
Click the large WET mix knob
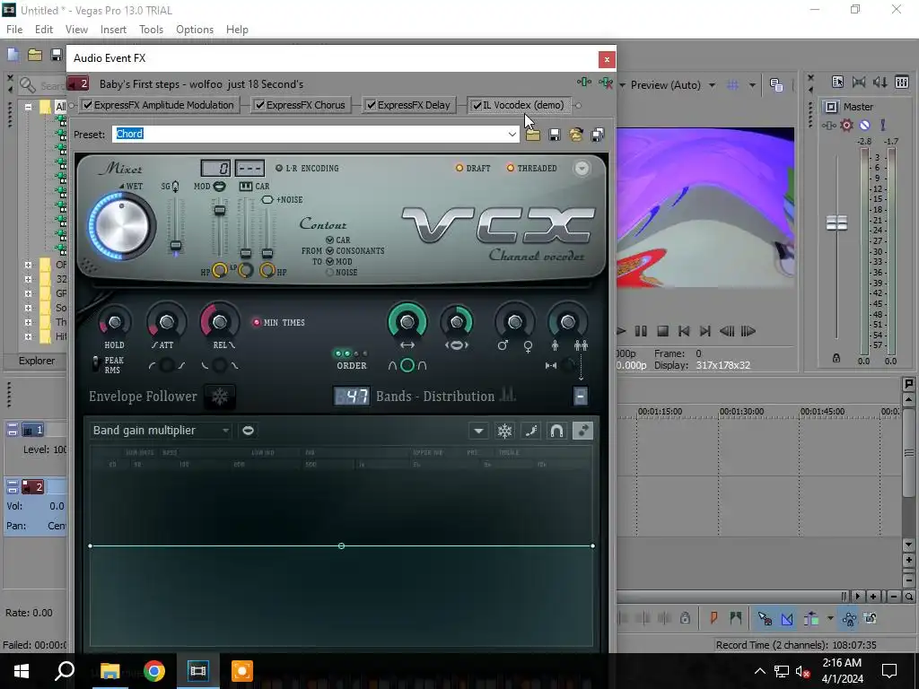pos(122,225)
